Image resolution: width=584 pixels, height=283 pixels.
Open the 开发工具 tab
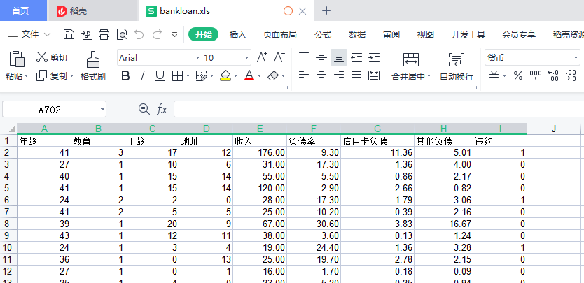[x=468, y=34]
